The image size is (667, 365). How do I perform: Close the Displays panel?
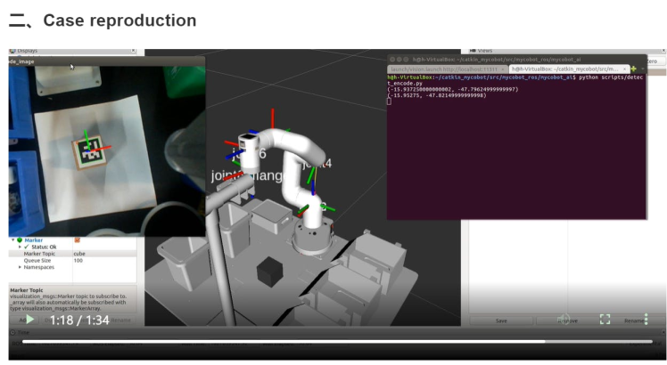[133, 51]
